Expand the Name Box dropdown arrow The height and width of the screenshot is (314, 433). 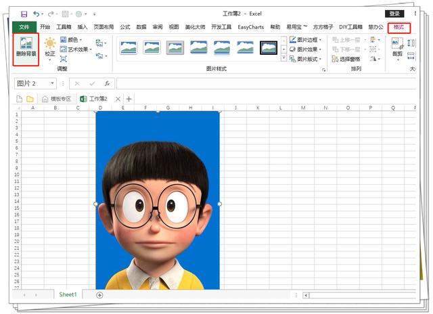[x=52, y=83]
